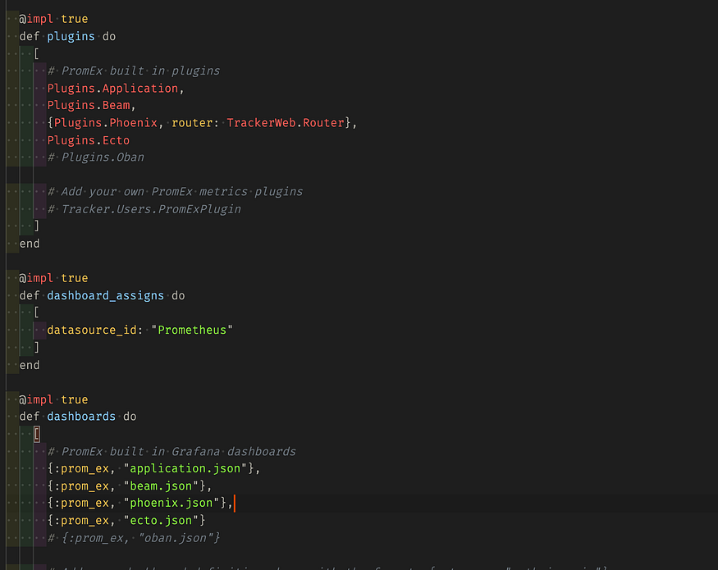This screenshot has height=570, width=718.
Task: Click the highlighted opening bracket under def dashboards
Action: (x=37, y=434)
